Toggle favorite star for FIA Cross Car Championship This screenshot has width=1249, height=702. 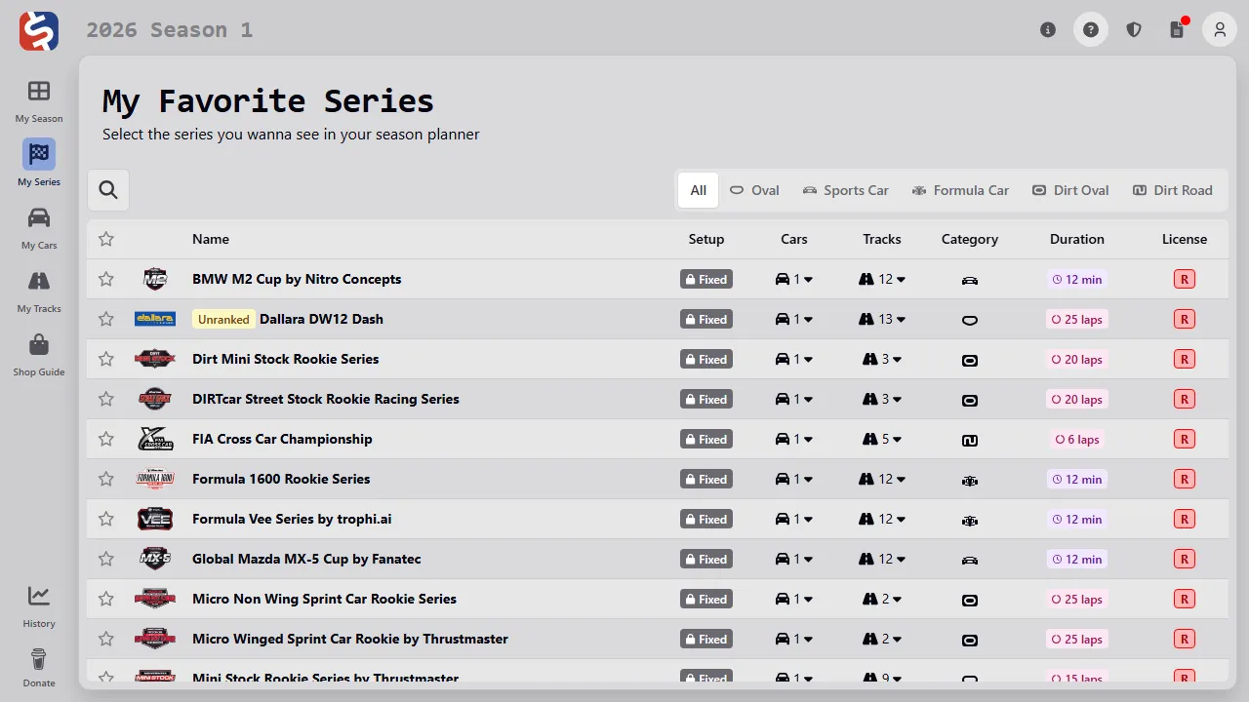point(106,439)
